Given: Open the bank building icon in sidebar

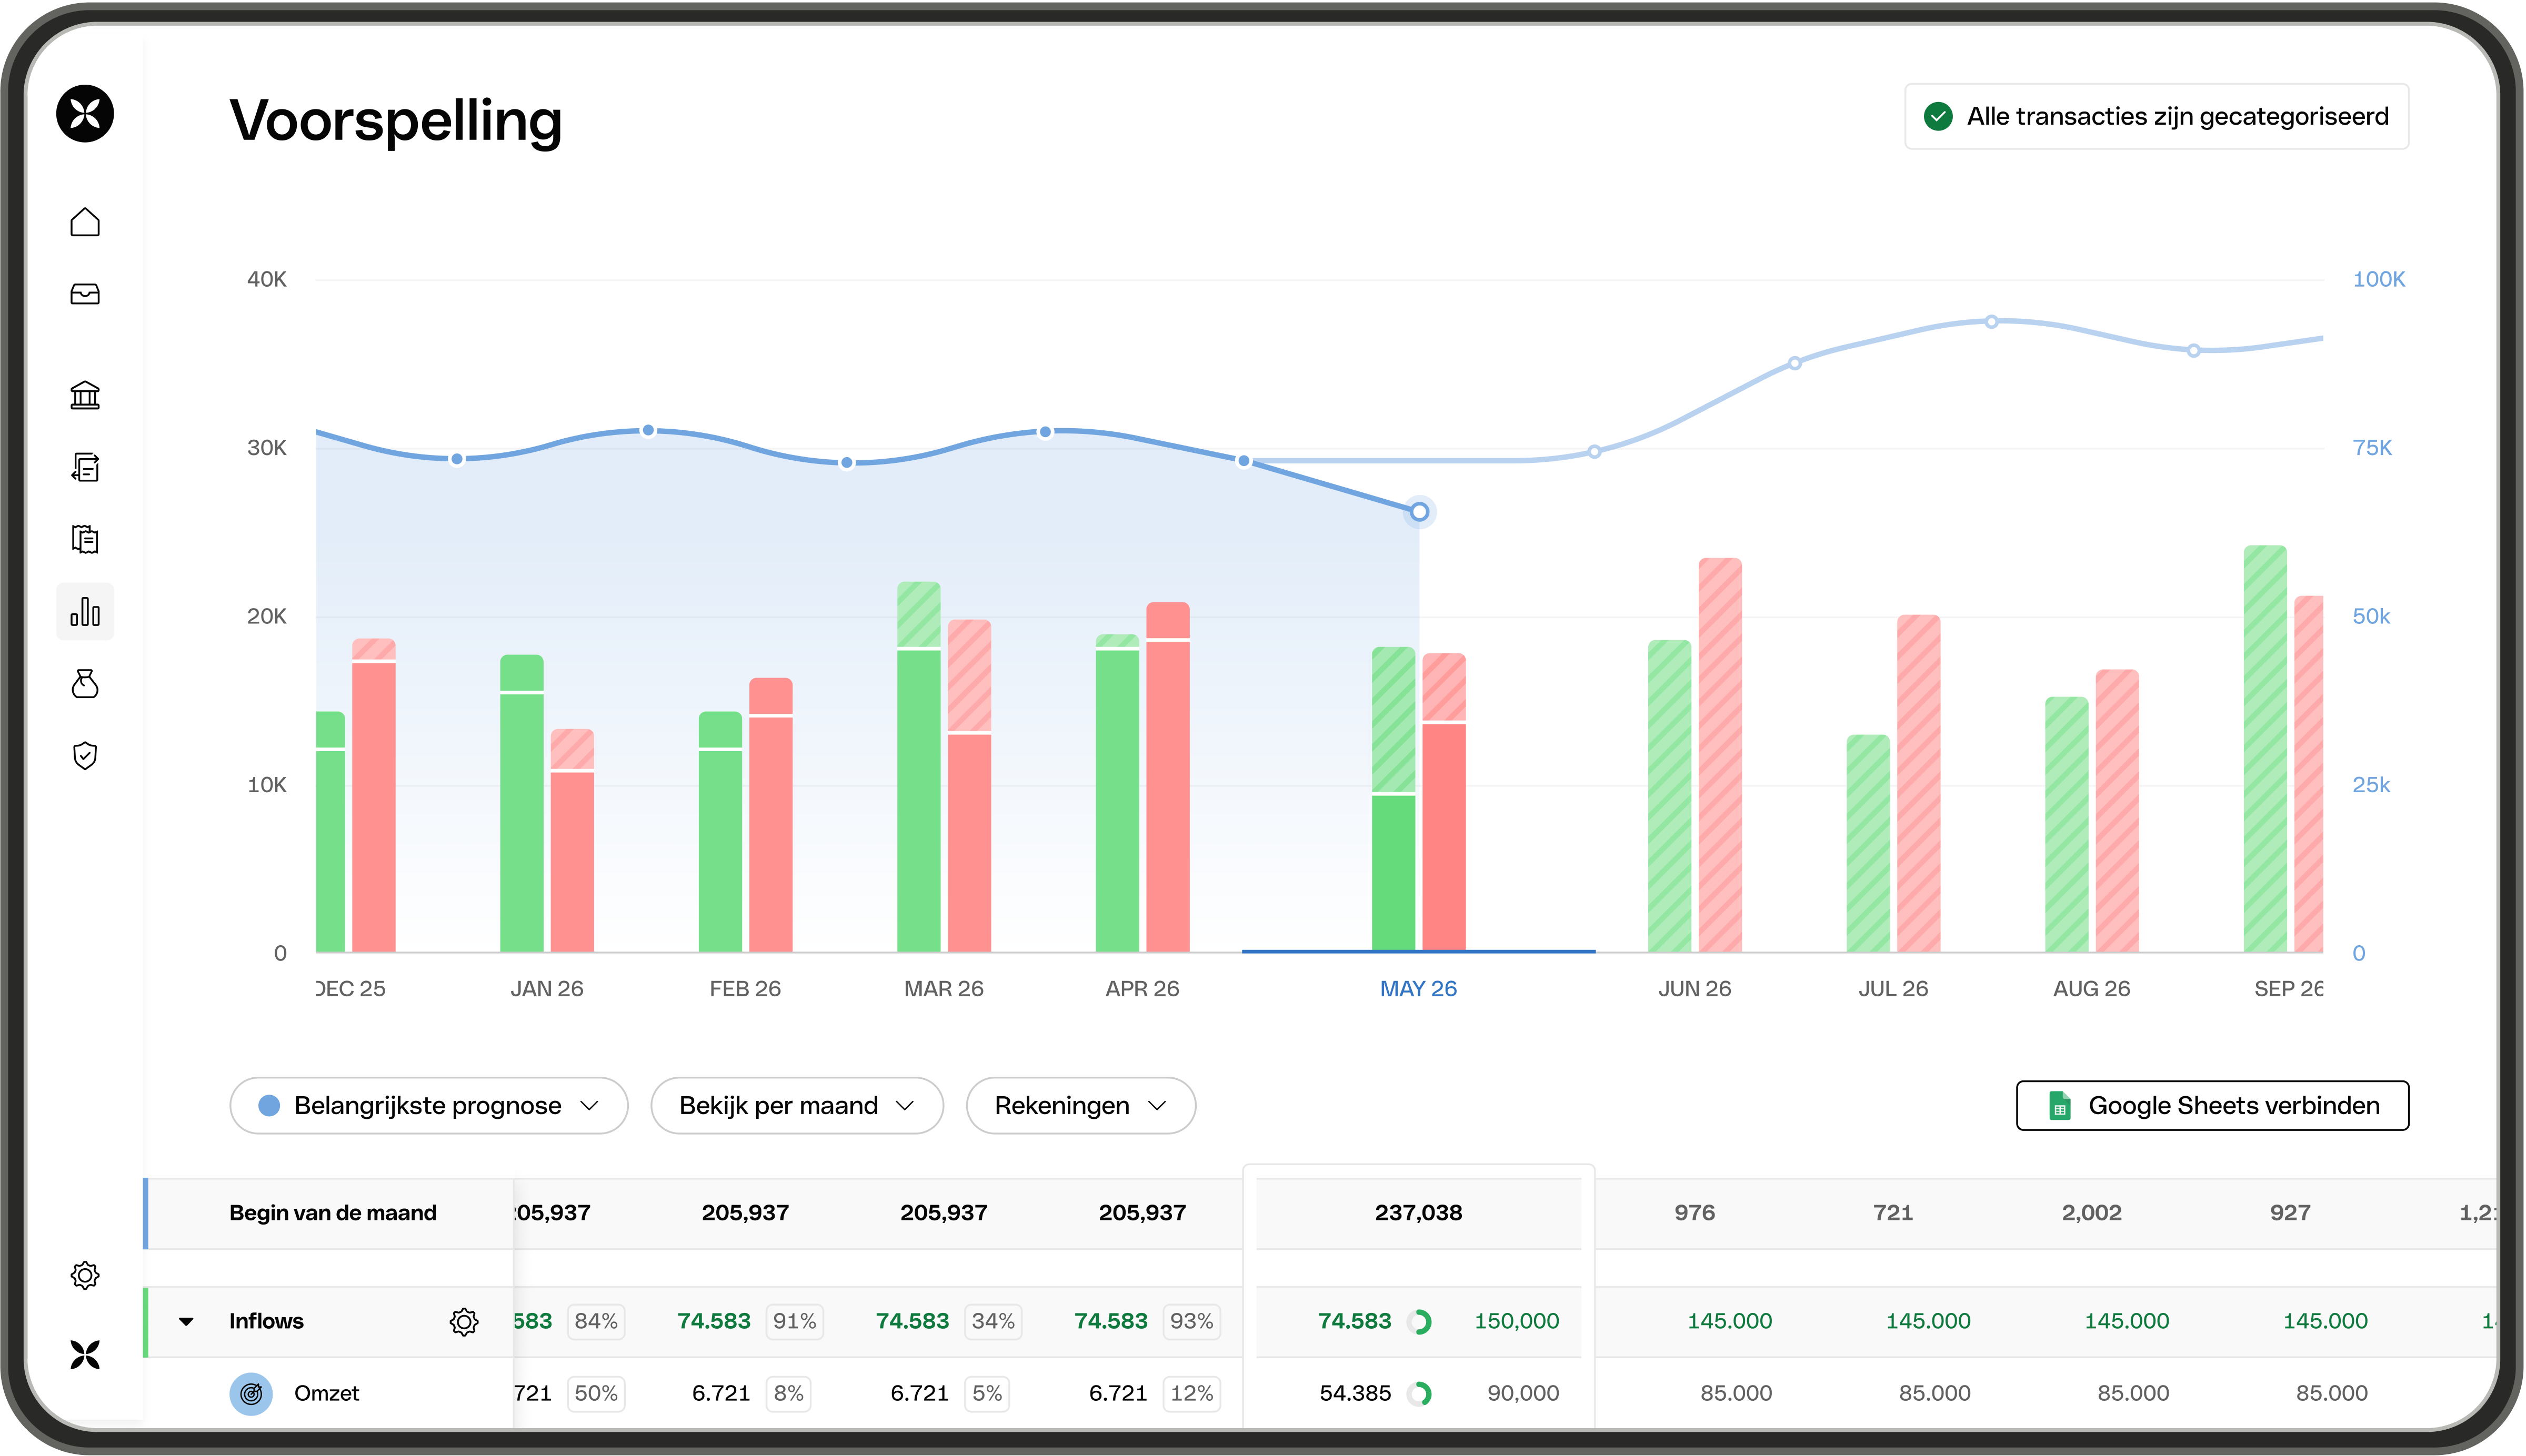Looking at the screenshot, I should pyautogui.click(x=85, y=395).
